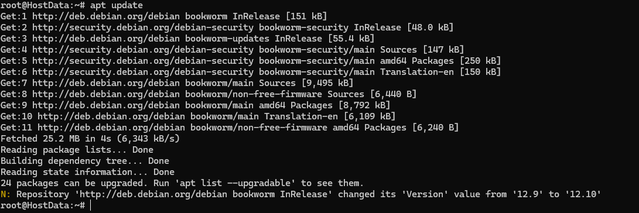Click the '12.10' version value in the notice
This screenshot has width=639, height=213.
pyautogui.click(x=583, y=194)
